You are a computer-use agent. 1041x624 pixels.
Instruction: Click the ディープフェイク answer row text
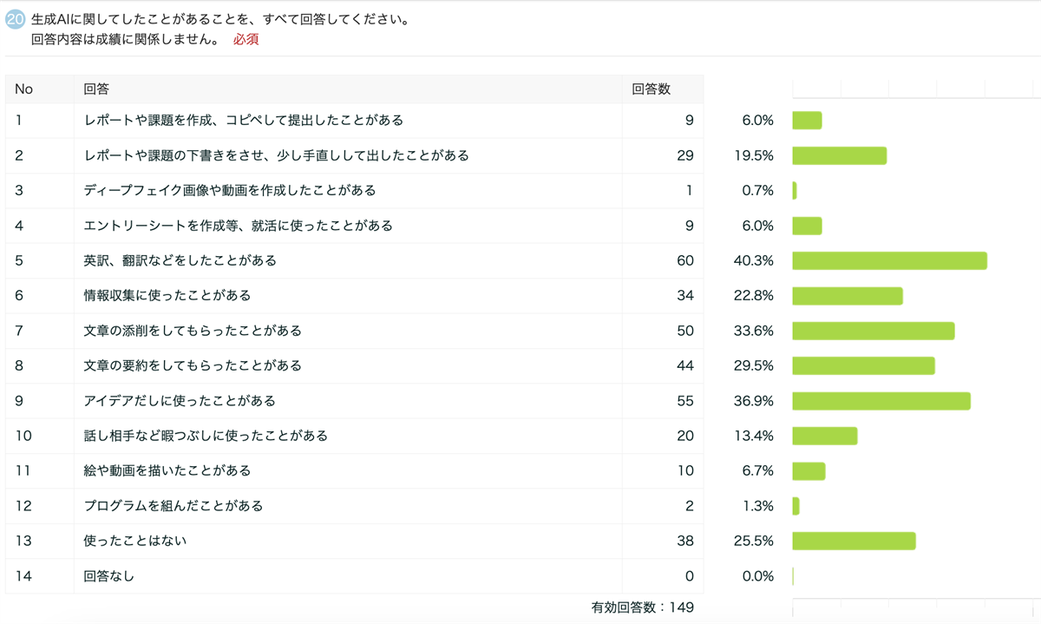[x=230, y=190]
